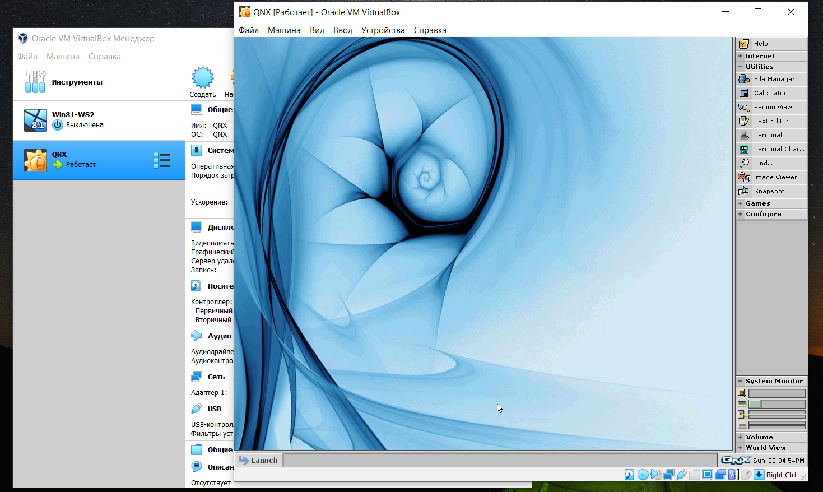This screenshot has height=492, width=823.
Task: Open Машина menu in VirtualBox Manager
Action: [x=63, y=57]
